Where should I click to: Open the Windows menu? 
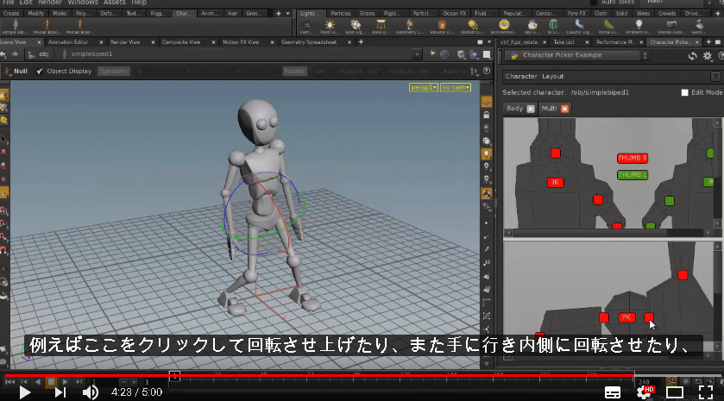click(x=83, y=3)
